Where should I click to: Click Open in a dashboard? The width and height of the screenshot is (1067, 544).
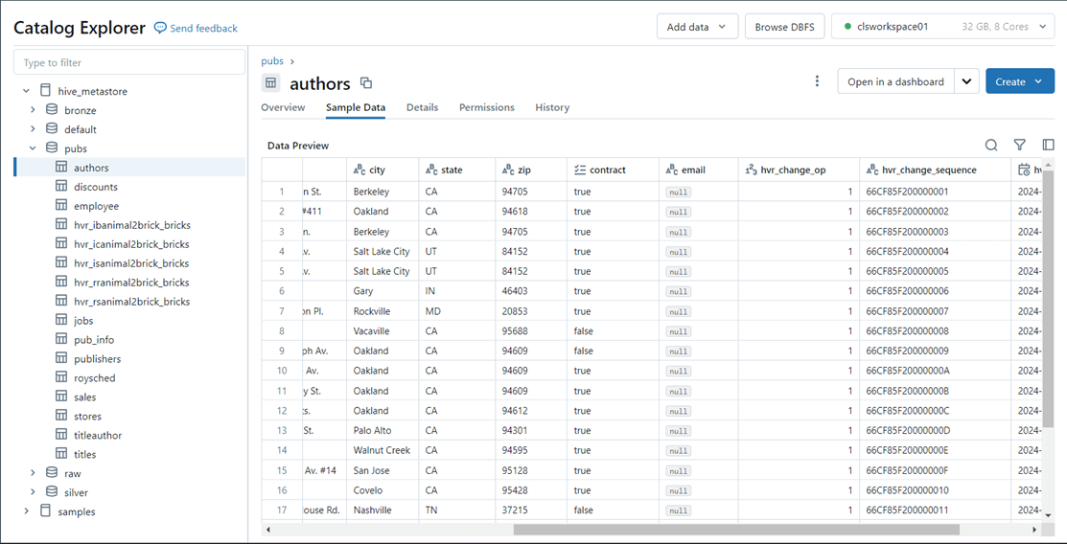click(x=895, y=80)
